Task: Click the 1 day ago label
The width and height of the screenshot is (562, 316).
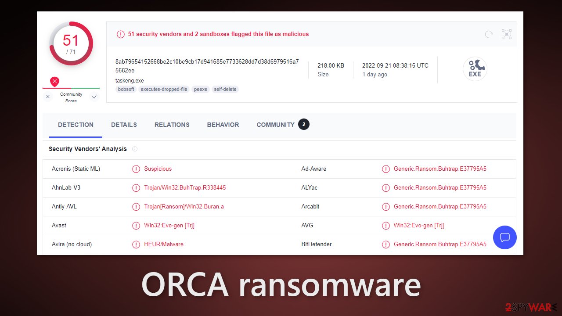Action: (375, 75)
